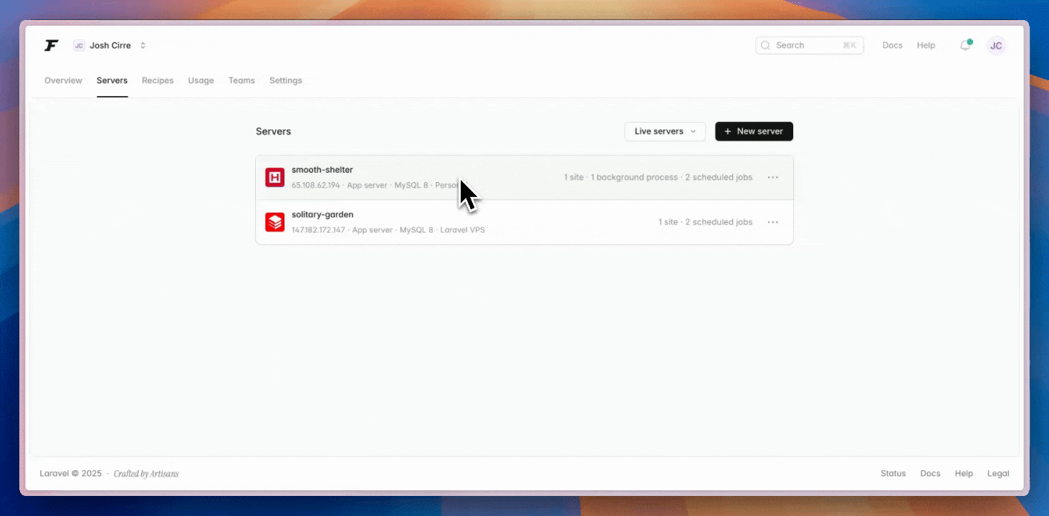Open the smooth-shelter three-dot options menu
The image size is (1049, 516).
tap(772, 178)
